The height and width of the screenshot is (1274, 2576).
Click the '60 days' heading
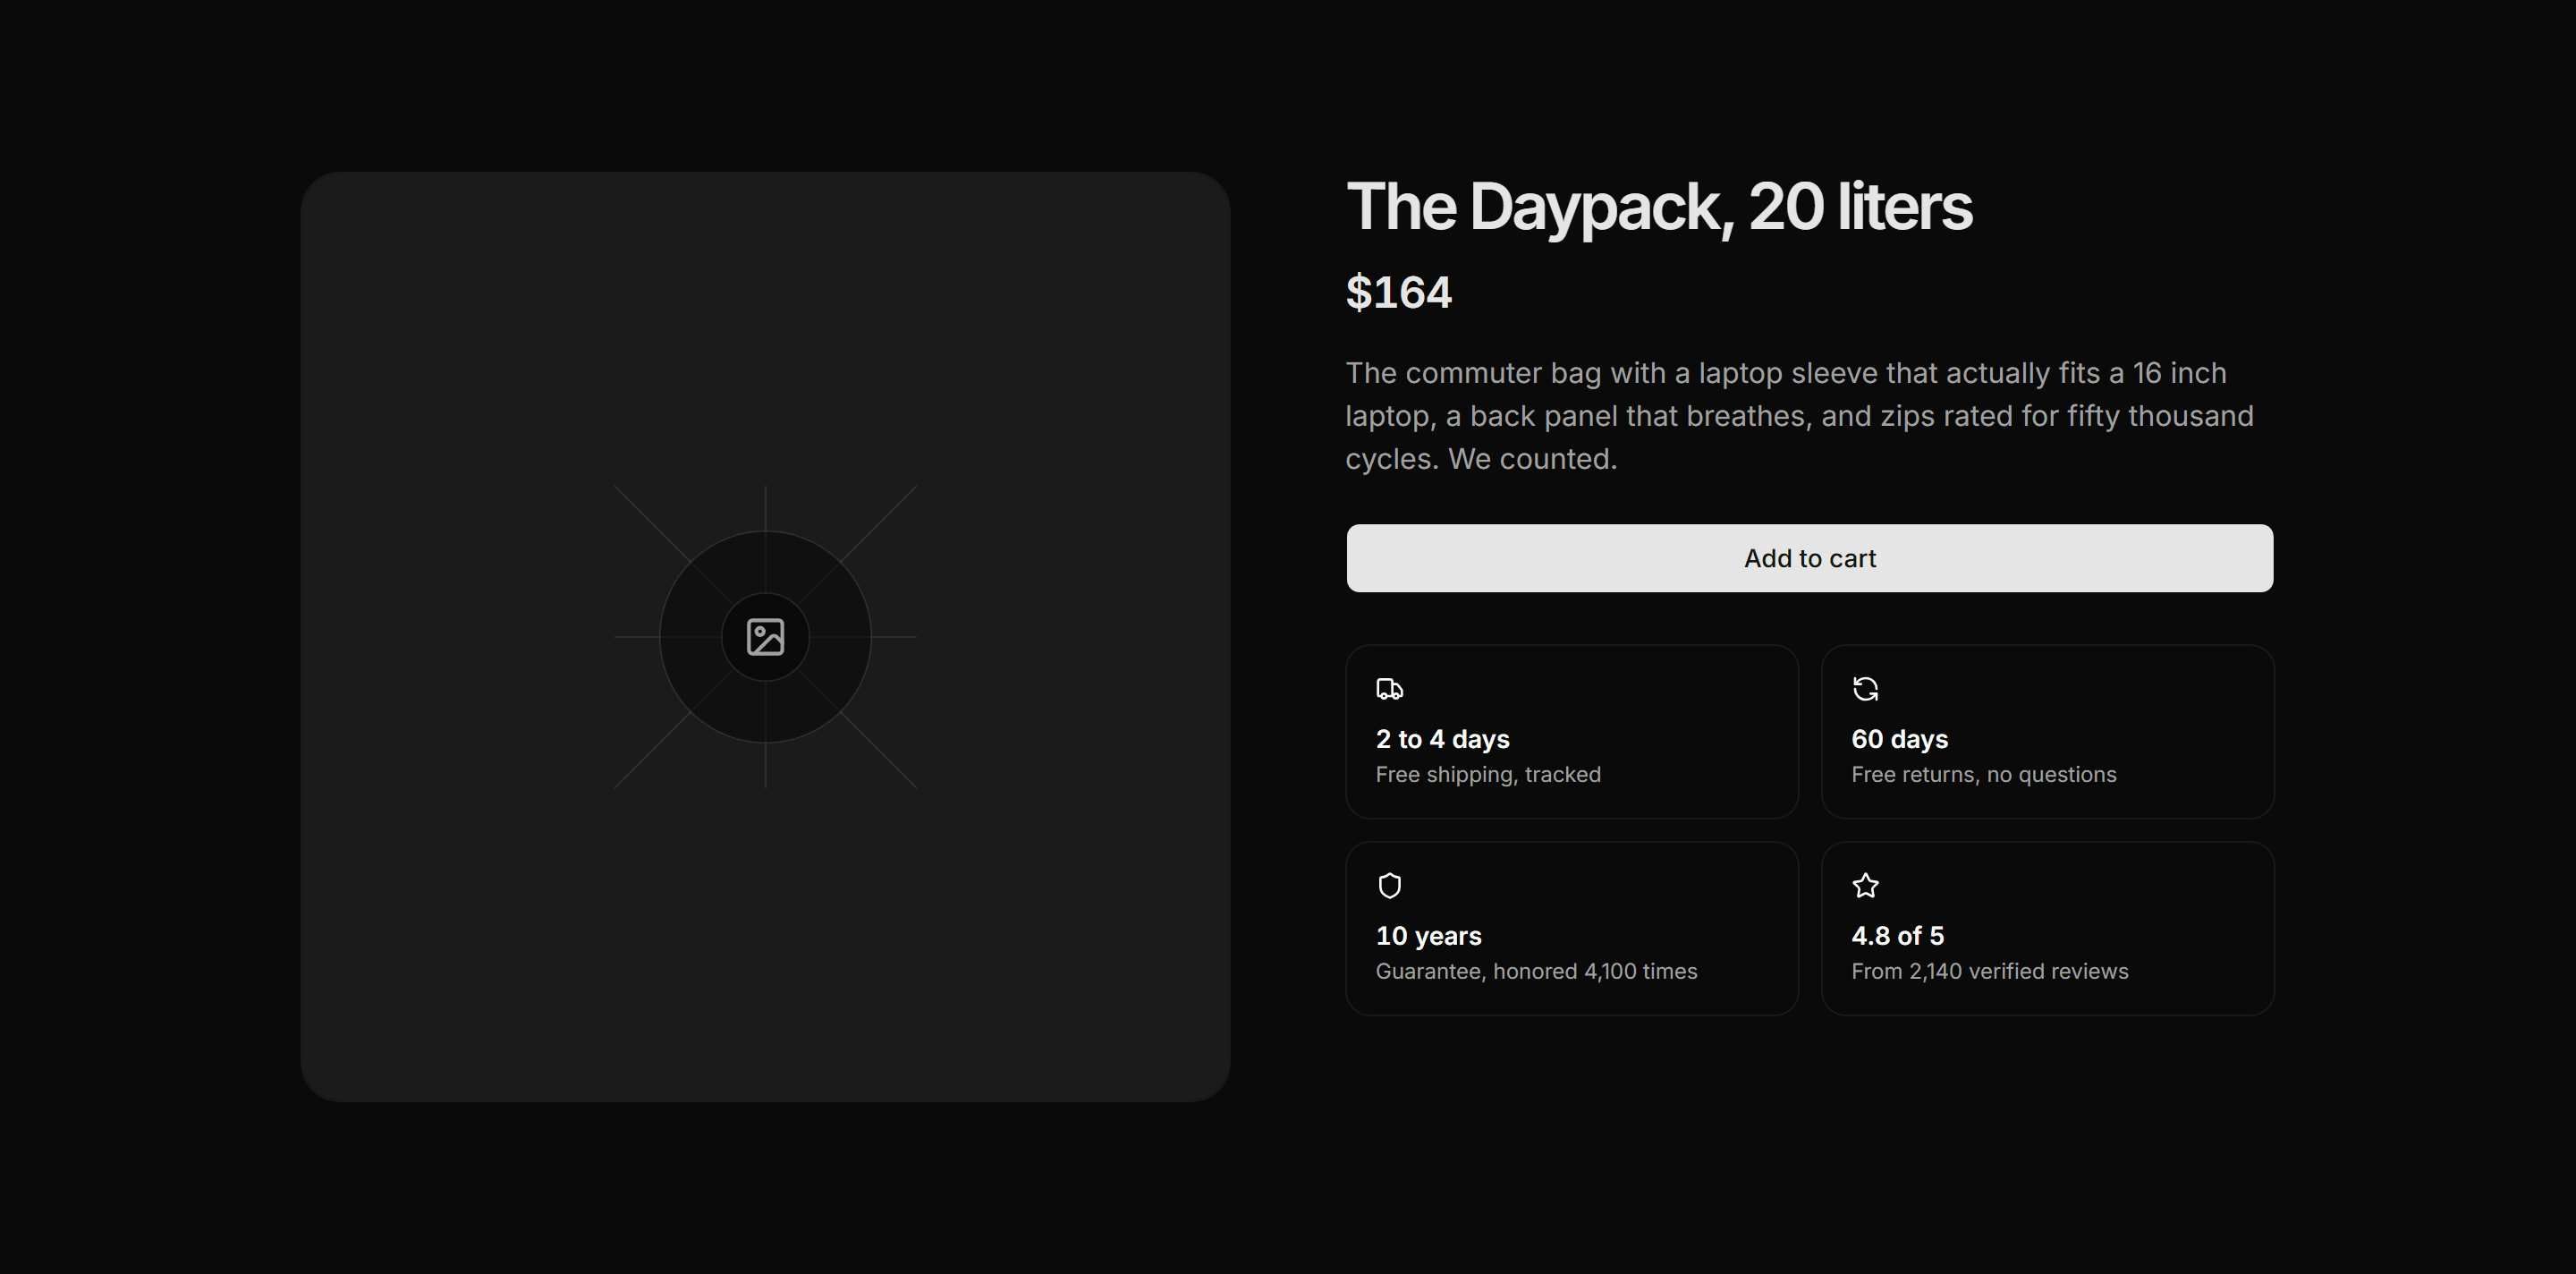click(x=1899, y=739)
